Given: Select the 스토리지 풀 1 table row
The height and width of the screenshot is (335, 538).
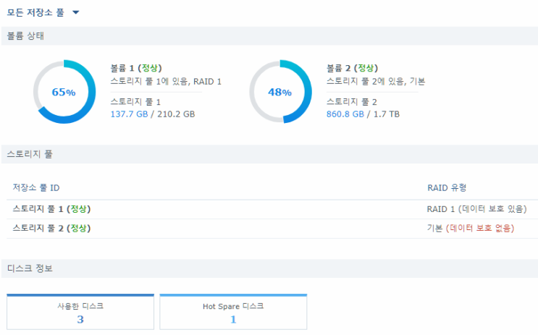Looking at the screenshot, I should pyautogui.click(x=272, y=209).
